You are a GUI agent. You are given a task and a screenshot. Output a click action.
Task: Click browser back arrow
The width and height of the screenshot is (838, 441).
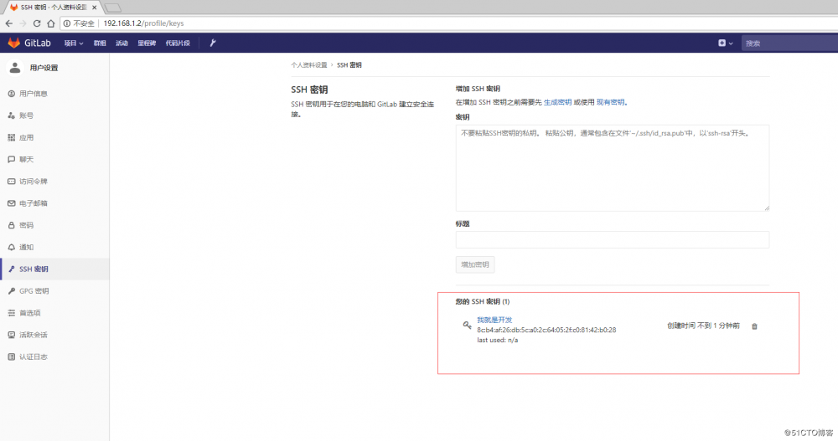click(9, 23)
